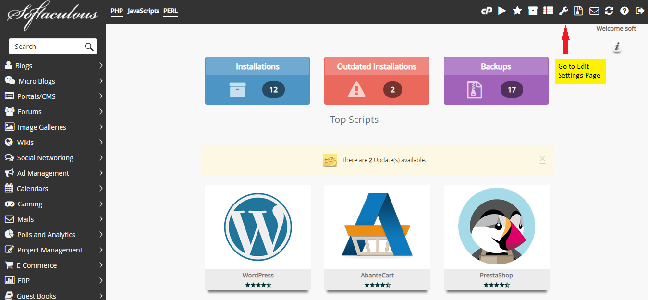Expand the Micro Blogs chevron
The width and height of the screenshot is (648, 300).
click(101, 81)
